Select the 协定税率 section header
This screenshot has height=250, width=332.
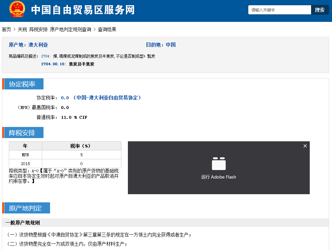pos(22,84)
